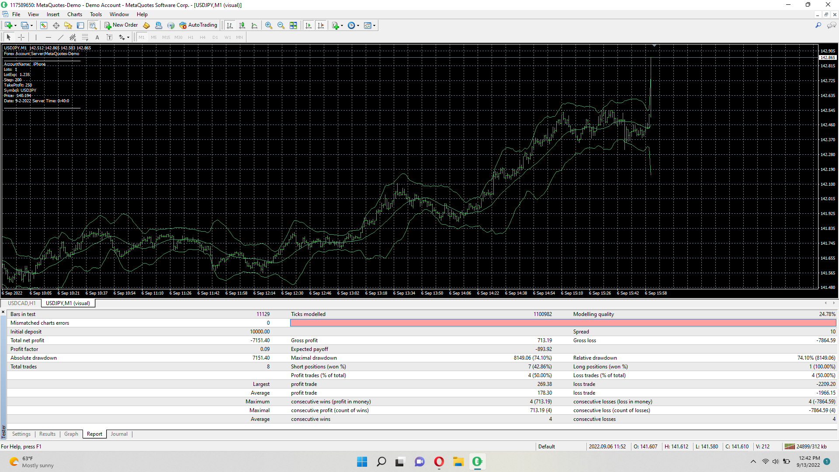
Task: Select the USDCAD,H1 chart tab
Action: 21,303
